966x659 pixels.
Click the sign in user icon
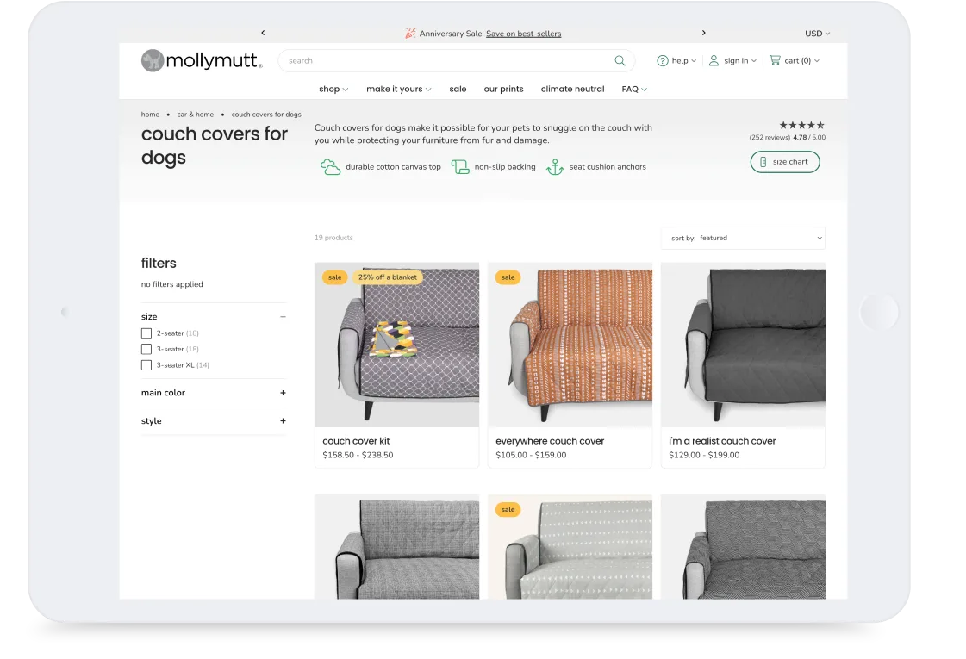click(714, 61)
